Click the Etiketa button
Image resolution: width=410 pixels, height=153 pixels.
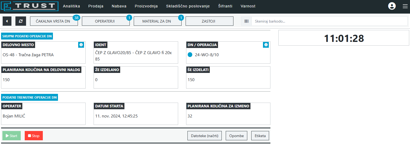coord(260,136)
